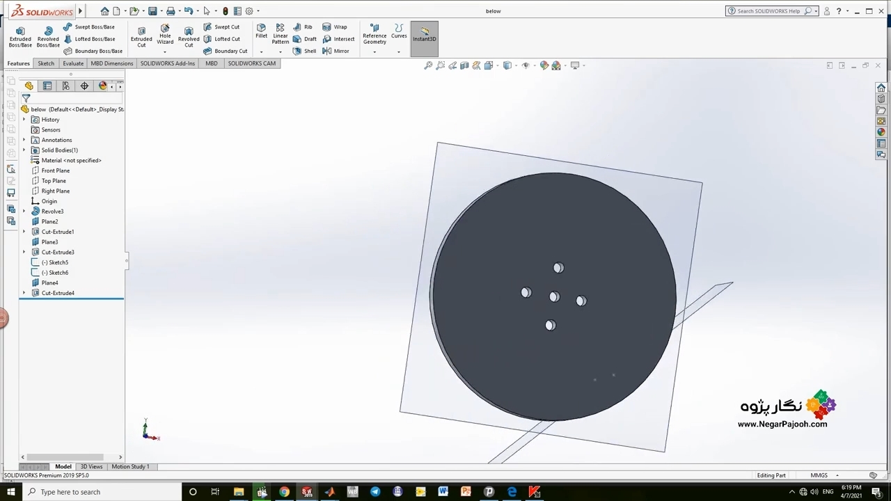Apply the Fillet feature tool
The width and height of the screenshot is (891, 501).
click(261, 31)
